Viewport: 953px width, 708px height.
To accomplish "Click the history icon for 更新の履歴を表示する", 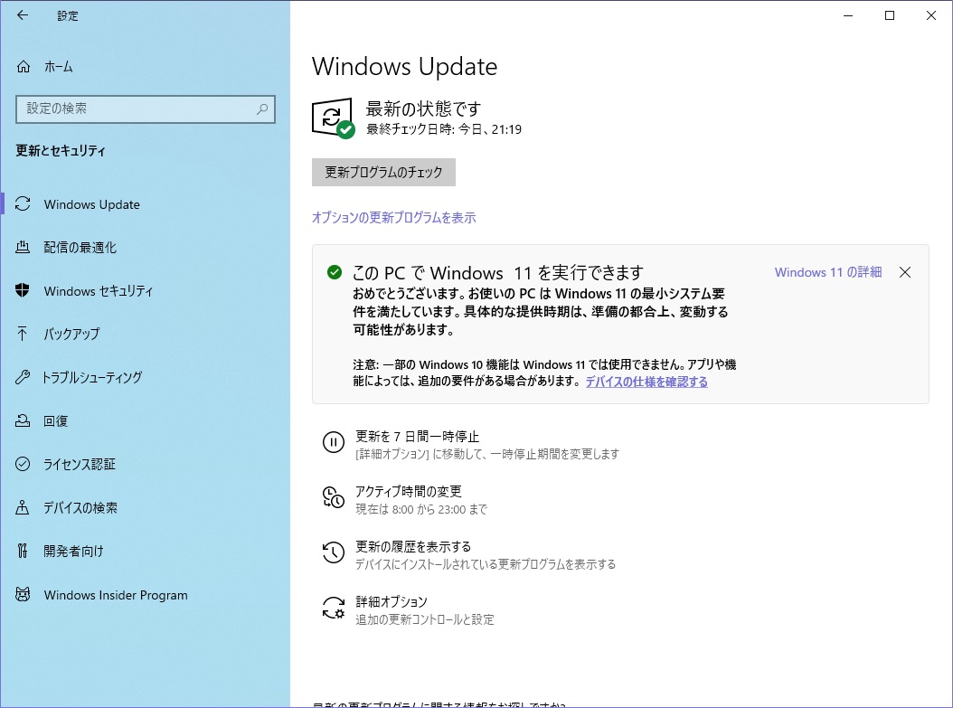I will tap(333, 552).
